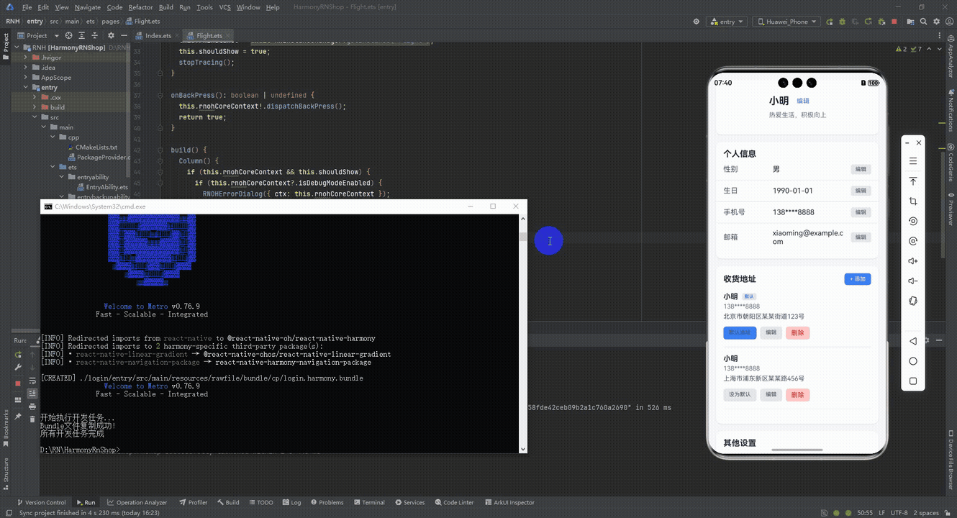
Task: Open the Navigate menu
Action: pyautogui.click(x=88, y=7)
